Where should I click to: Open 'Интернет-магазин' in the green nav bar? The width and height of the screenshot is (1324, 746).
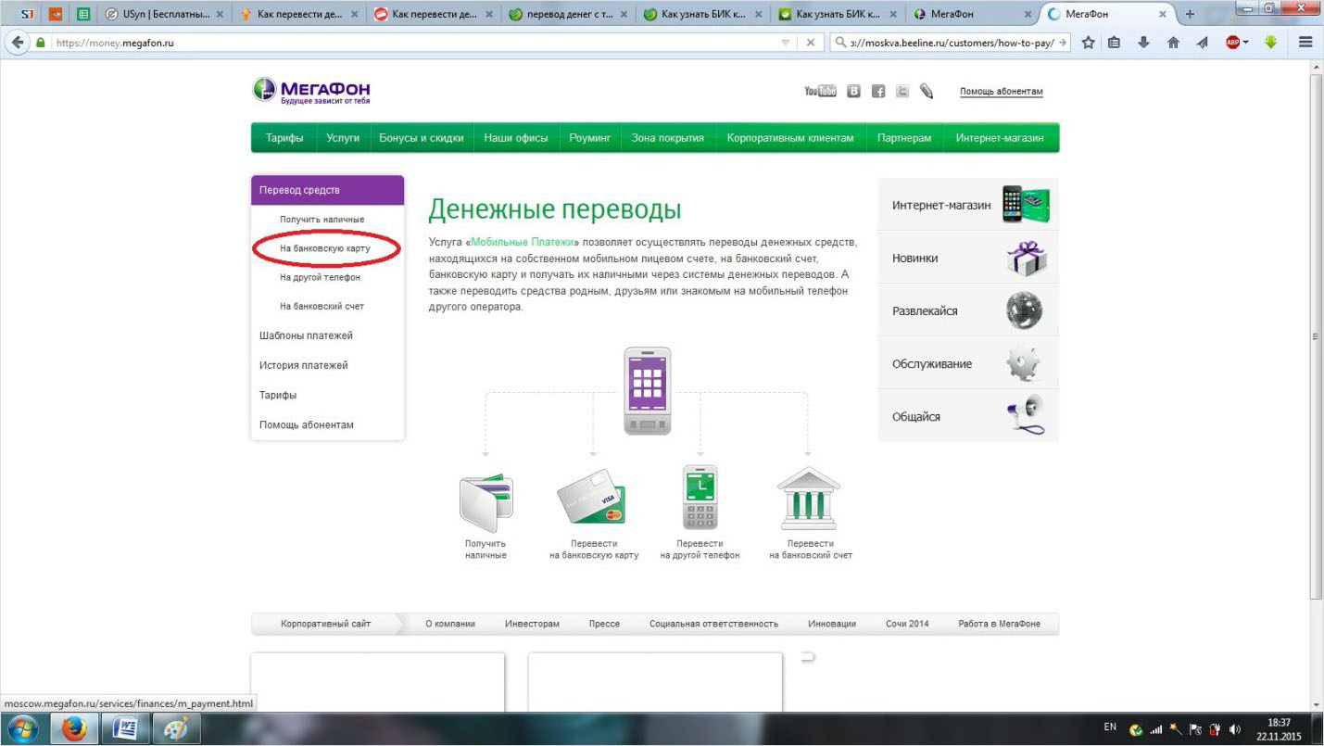pyautogui.click(x=1000, y=138)
